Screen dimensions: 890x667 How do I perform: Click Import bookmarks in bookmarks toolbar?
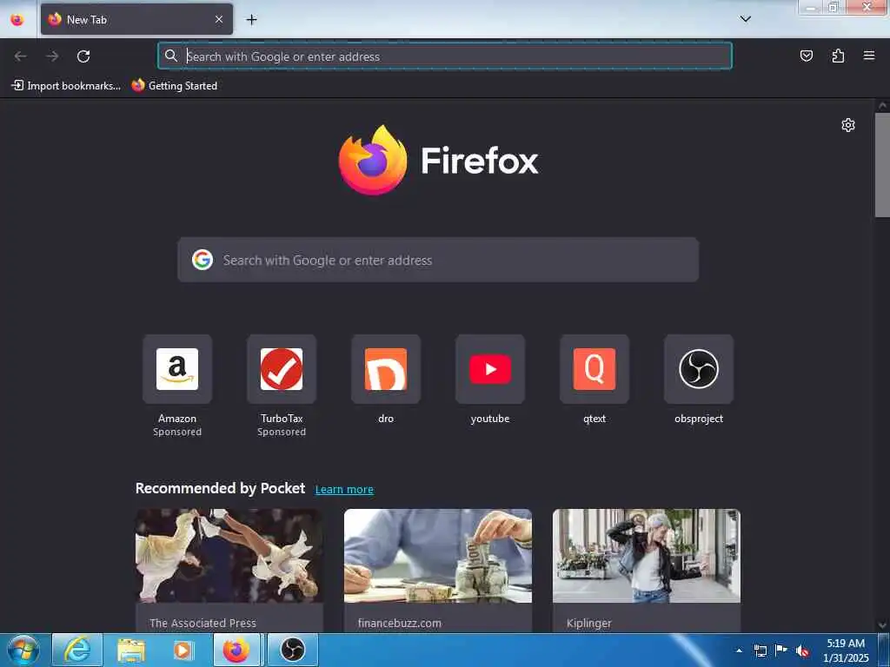tap(66, 86)
